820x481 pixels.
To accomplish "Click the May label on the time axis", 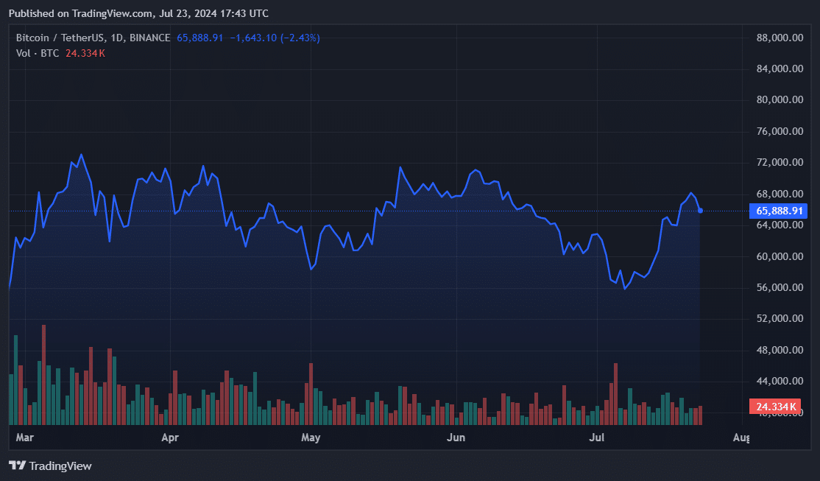I will 311,438.
